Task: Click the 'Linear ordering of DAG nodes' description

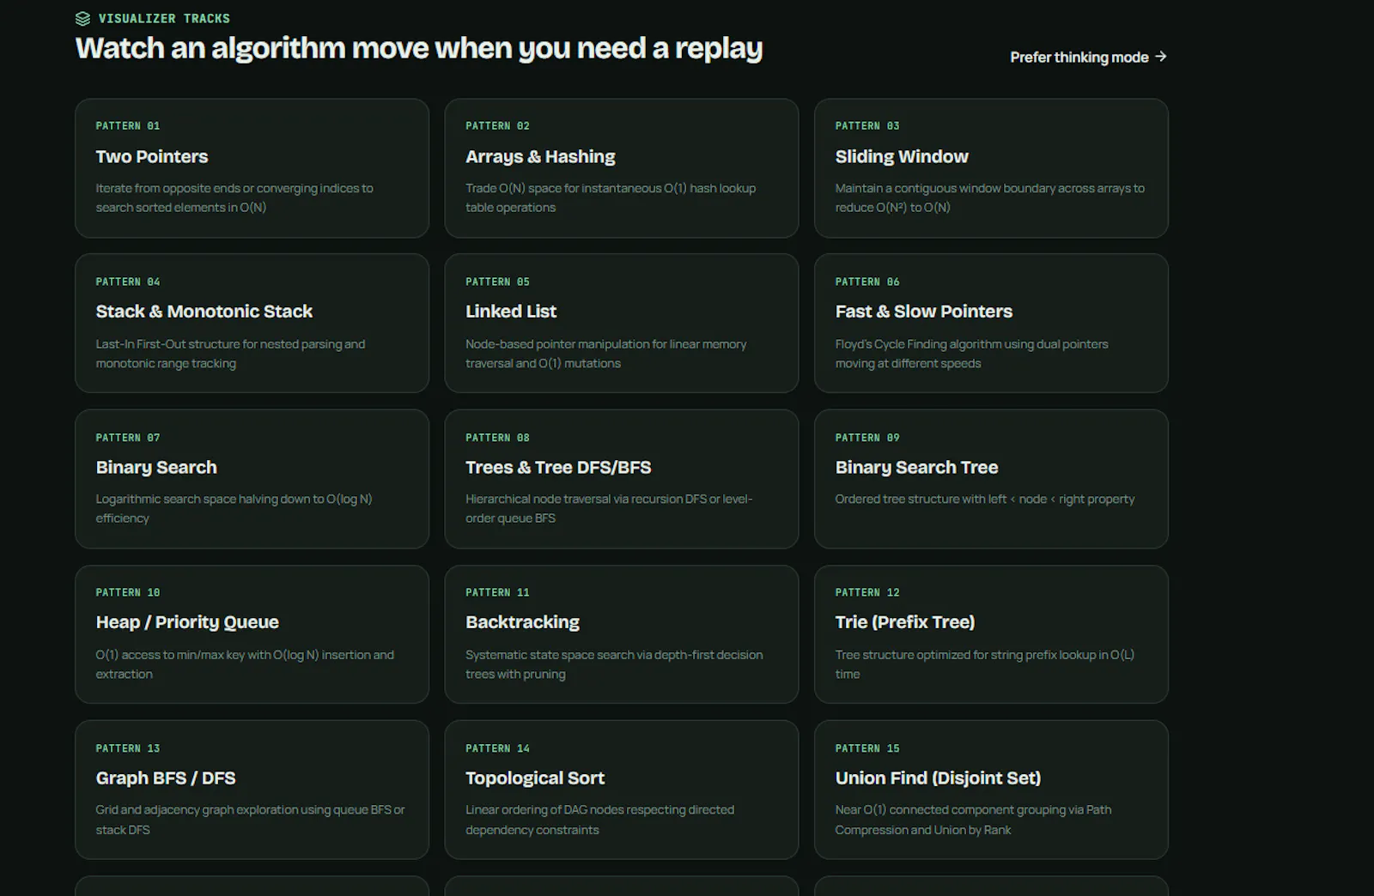Action: coord(600,820)
